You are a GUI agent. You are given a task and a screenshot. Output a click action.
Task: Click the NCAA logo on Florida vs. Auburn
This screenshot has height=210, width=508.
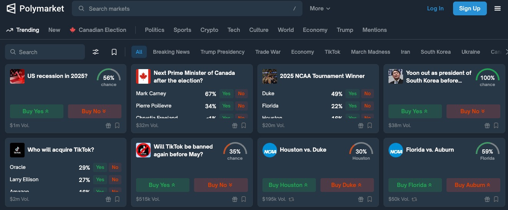[x=396, y=150]
